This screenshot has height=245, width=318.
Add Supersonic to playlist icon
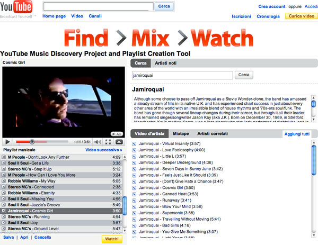tap(134, 213)
